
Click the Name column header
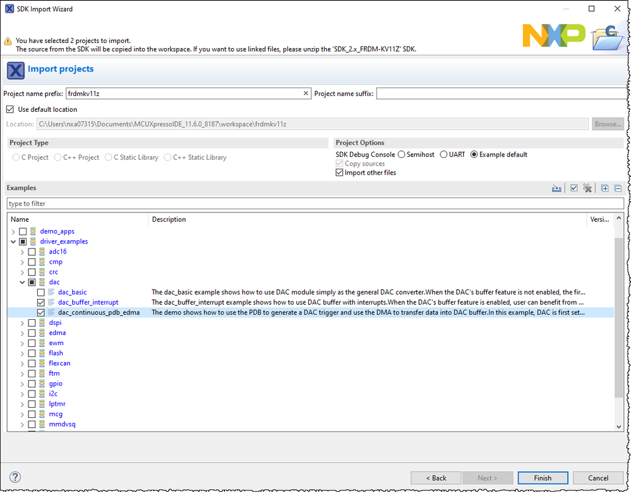(78, 219)
